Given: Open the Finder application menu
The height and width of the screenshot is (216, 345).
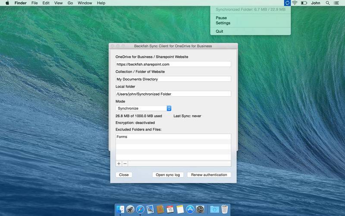Looking at the screenshot, I should 20,3.
